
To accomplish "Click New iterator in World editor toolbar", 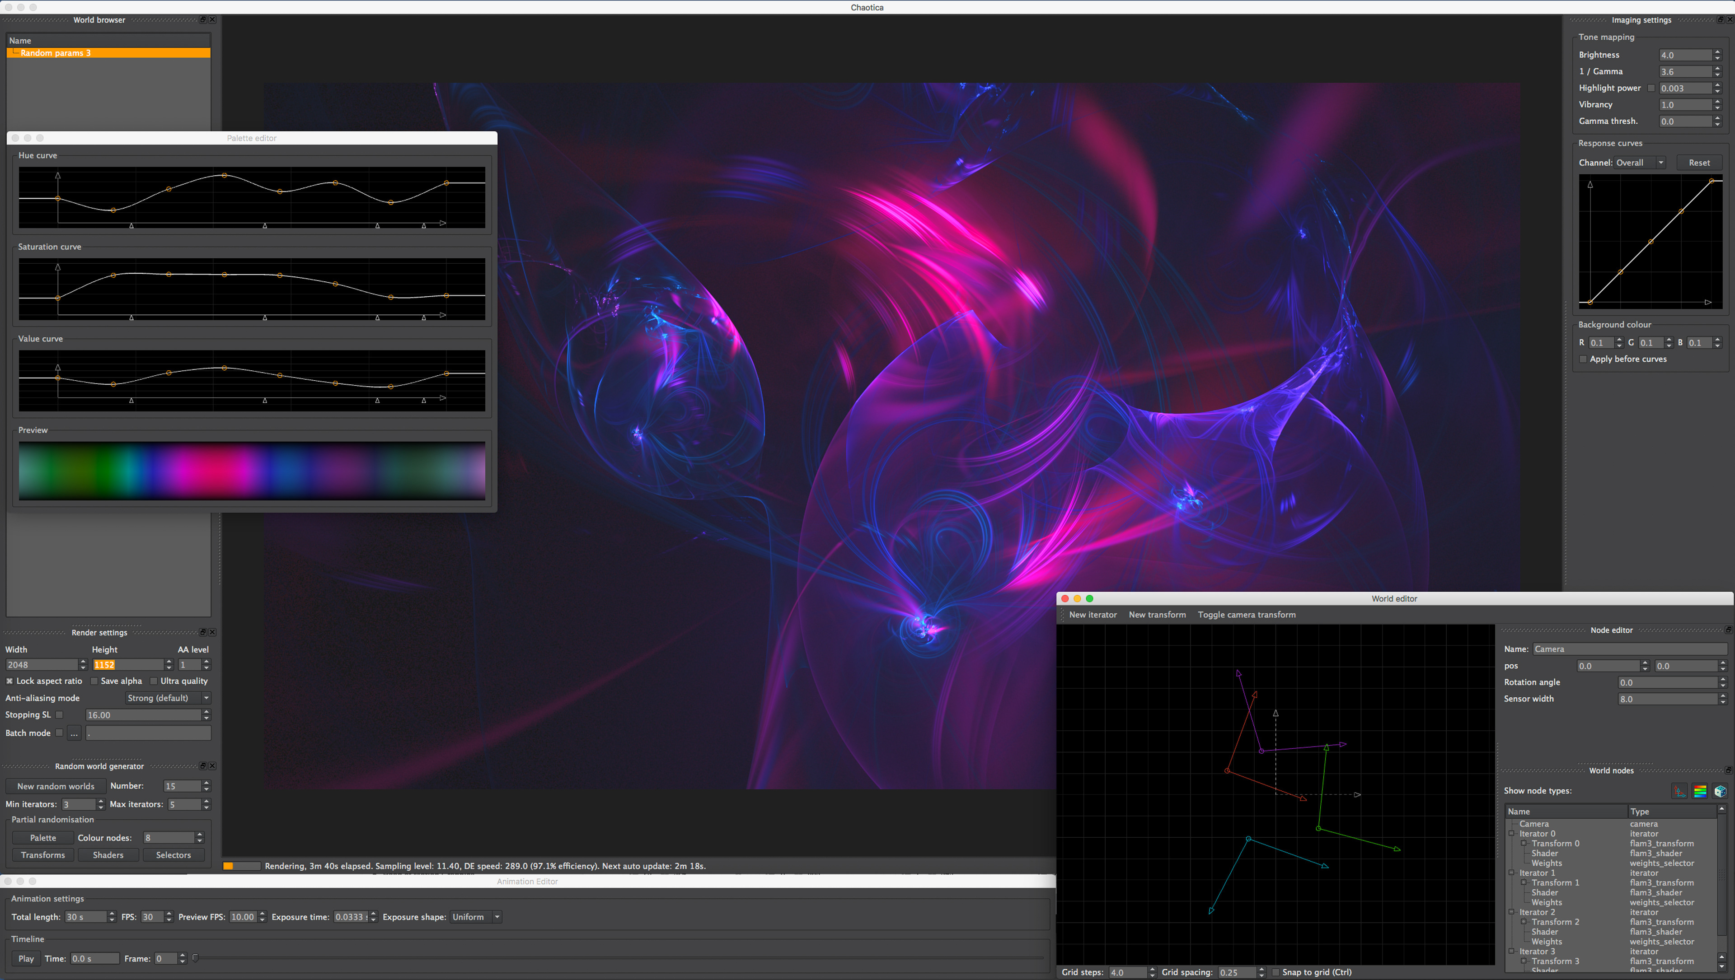I will (1093, 615).
